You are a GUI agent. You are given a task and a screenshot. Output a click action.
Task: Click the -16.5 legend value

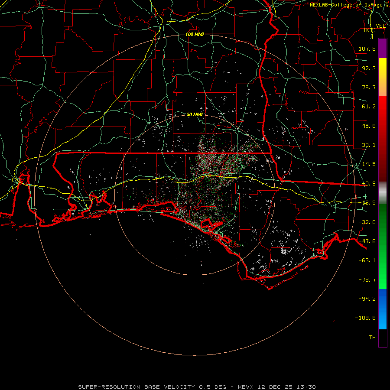coord(369,203)
